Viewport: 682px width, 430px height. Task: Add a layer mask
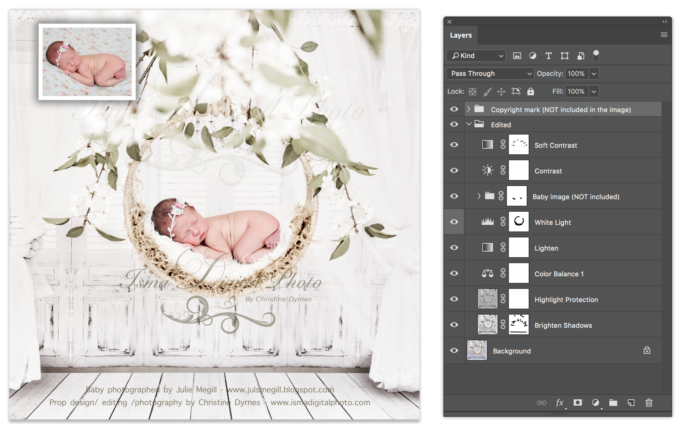tap(578, 402)
